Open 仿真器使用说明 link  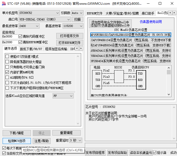pos(151,22)
